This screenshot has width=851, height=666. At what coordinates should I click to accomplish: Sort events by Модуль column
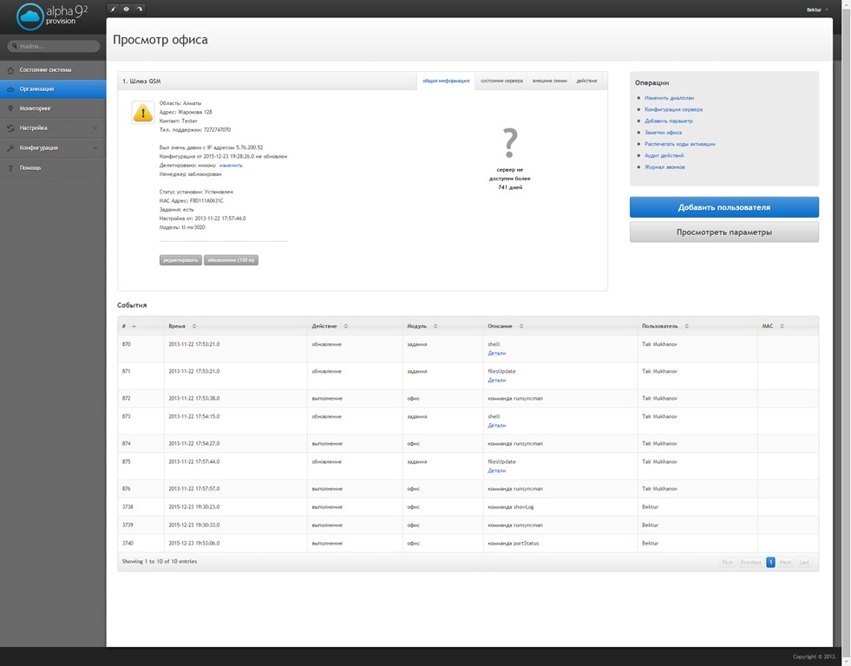tap(443, 326)
